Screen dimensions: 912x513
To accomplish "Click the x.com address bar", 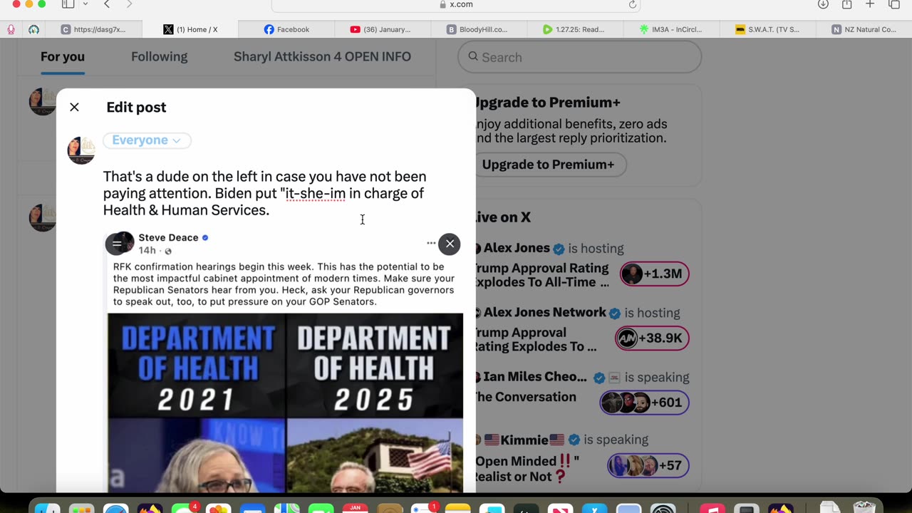I will click(456, 5).
